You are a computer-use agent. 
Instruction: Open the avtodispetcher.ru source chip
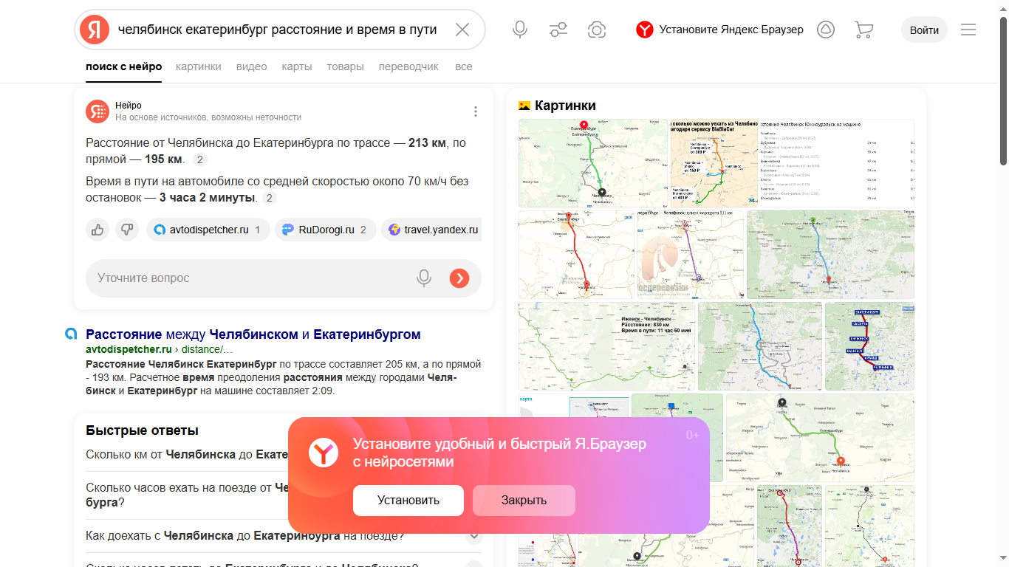[x=208, y=230]
